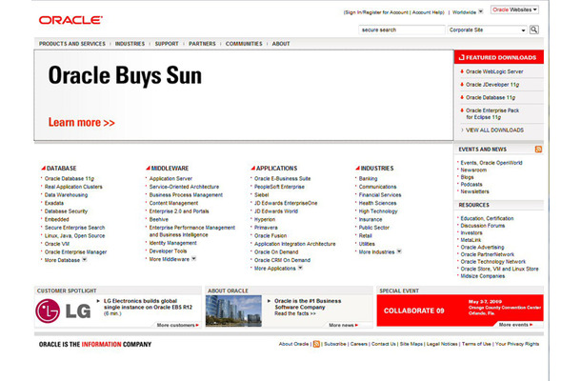Click Read the facts link
The image size is (581, 381).
[x=295, y=313]
